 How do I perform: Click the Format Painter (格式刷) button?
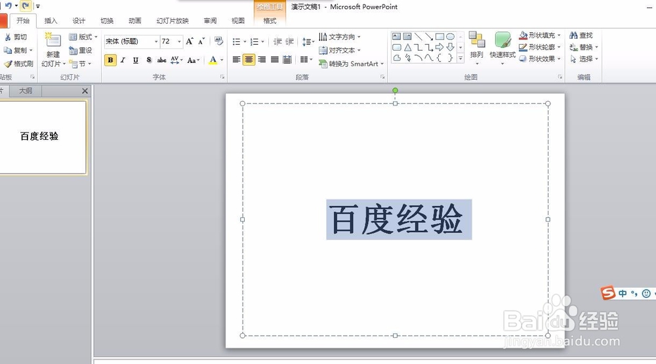18,64
